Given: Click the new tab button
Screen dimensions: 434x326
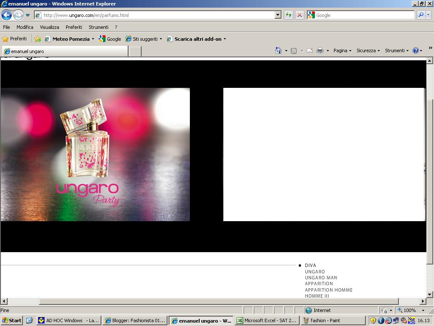Looking at the screenshot, I should point(135,51).
